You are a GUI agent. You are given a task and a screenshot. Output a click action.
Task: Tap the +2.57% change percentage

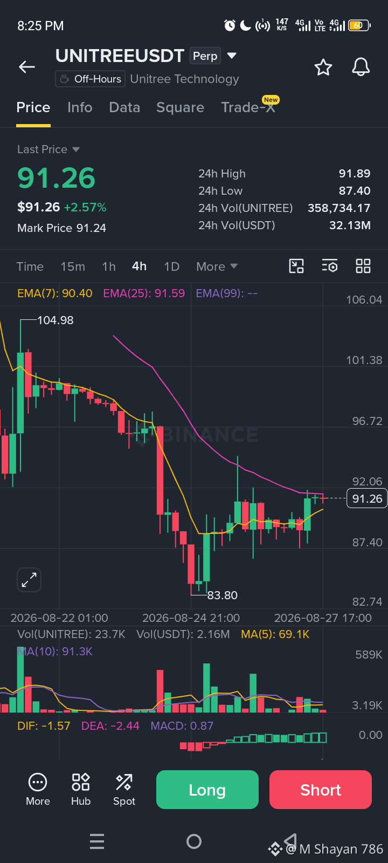pyautogui.click(x=85, y=207)
